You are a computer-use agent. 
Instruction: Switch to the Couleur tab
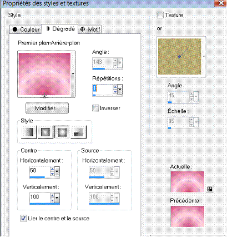pos(25,29)
